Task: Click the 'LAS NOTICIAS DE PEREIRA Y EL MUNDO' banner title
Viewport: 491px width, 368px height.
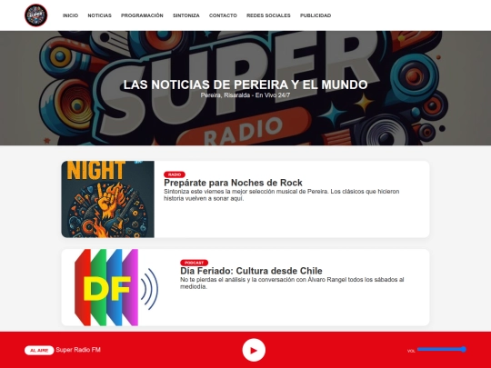Action: (x=245, y=85)
